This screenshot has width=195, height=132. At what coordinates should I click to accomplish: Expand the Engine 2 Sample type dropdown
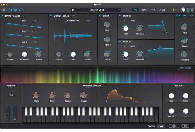[73, 16]
